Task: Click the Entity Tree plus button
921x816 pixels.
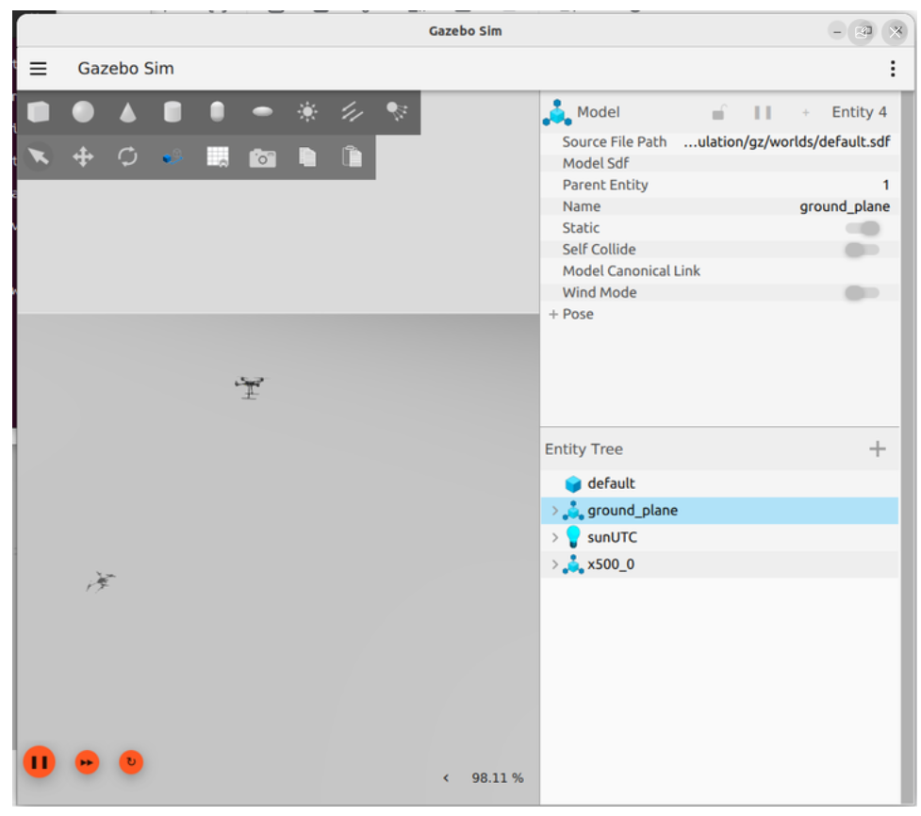Action: click(x=878, y=449)
